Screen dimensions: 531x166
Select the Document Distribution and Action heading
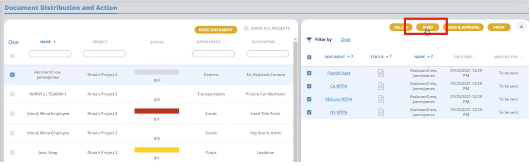click(x=61, y=8)
